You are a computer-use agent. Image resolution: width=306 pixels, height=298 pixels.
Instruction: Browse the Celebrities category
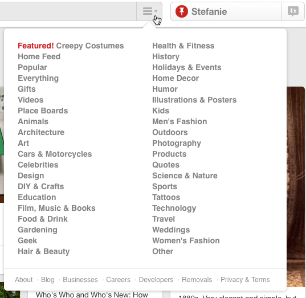38,165
